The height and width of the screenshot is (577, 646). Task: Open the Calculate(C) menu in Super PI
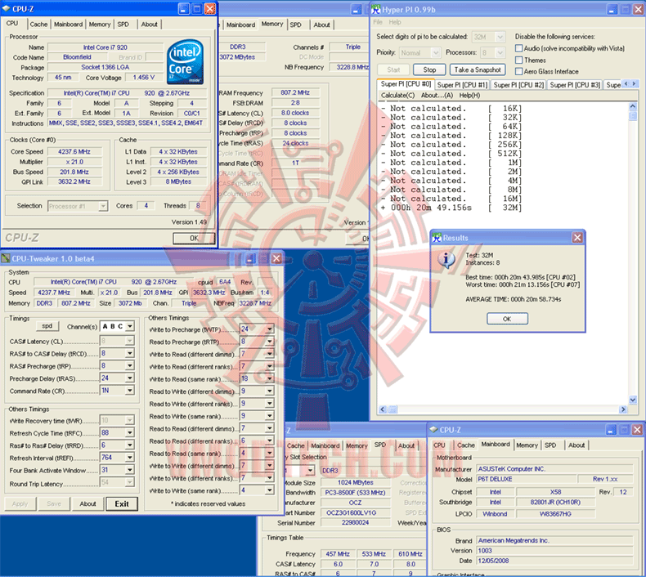coord(397,96)
